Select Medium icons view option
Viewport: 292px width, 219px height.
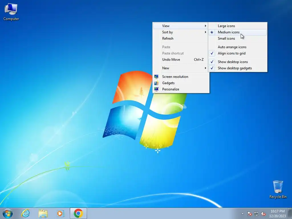coord(238,32)
